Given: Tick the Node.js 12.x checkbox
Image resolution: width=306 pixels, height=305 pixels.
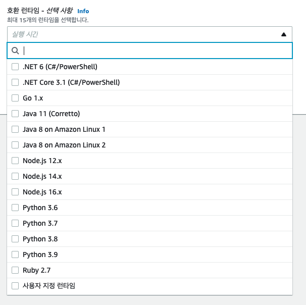Looking at the screenshot, I should click(15, 161).
